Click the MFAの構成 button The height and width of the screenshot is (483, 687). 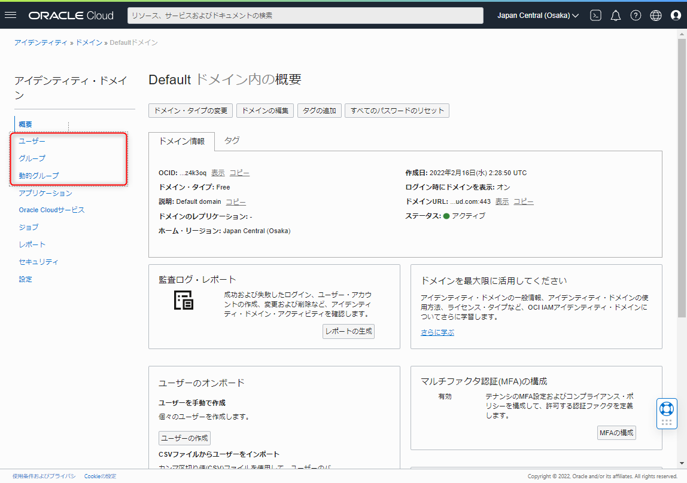pos(616,433)
